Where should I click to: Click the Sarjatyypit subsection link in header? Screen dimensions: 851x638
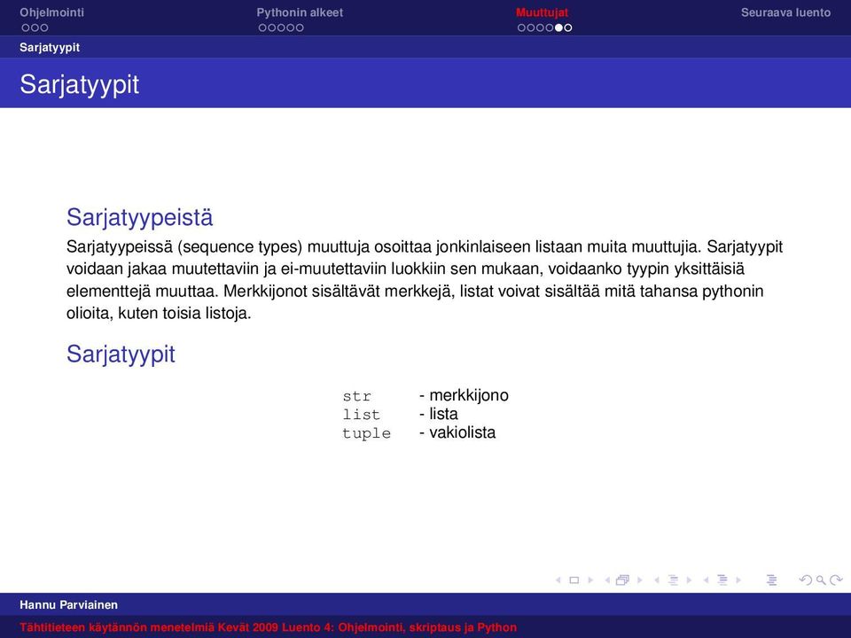point(50,47)
